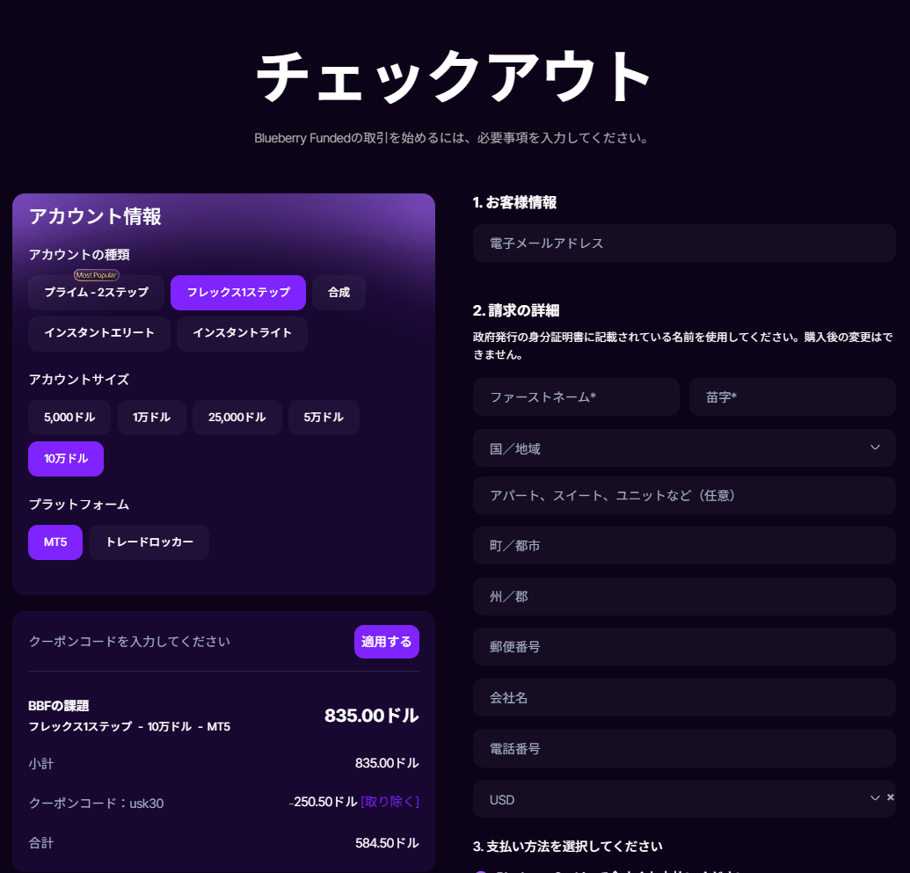Select インスタントエリート account type
Viewport: 910px width, 873px height.
[99, 333]
